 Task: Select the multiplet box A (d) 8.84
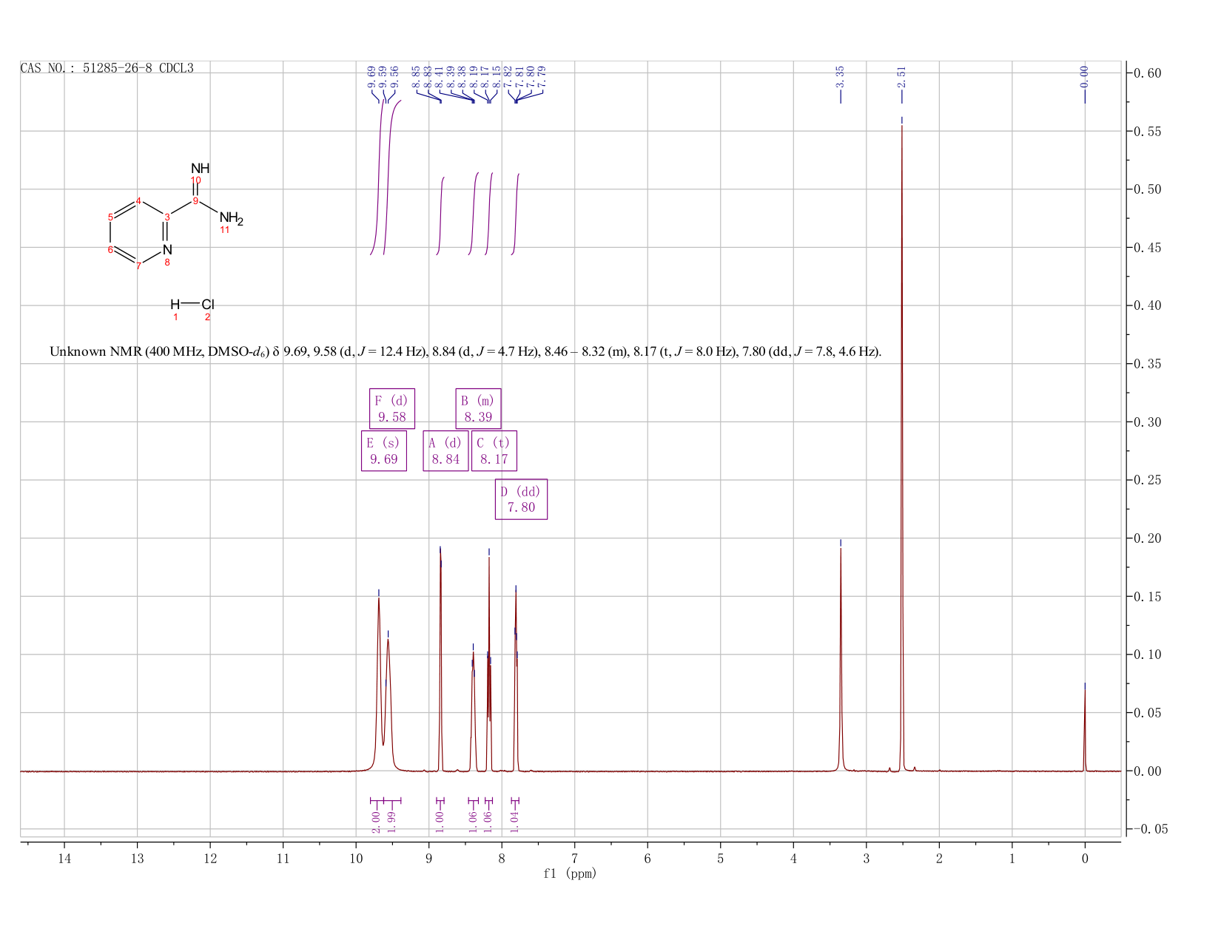click(445, 450)
